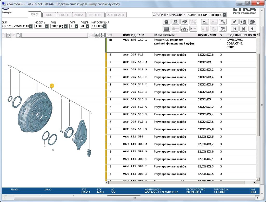Click the illustration search input field

55,35
